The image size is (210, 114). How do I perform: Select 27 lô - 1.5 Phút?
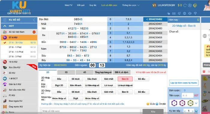(19, 52)
